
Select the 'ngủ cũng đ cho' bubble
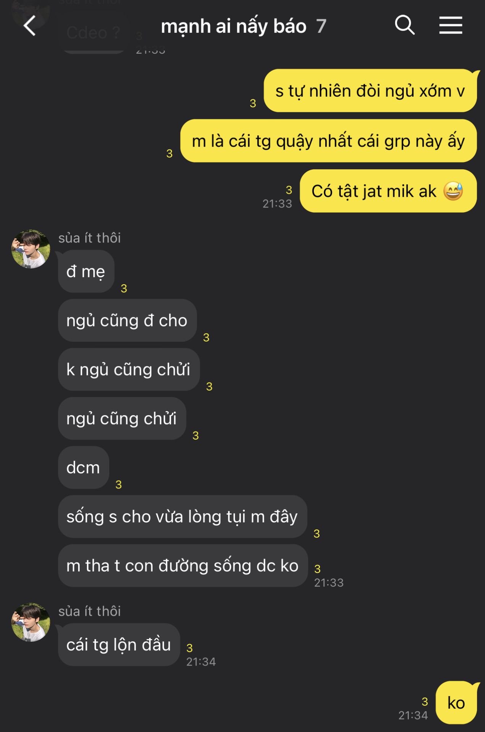[x=127, y=320]
